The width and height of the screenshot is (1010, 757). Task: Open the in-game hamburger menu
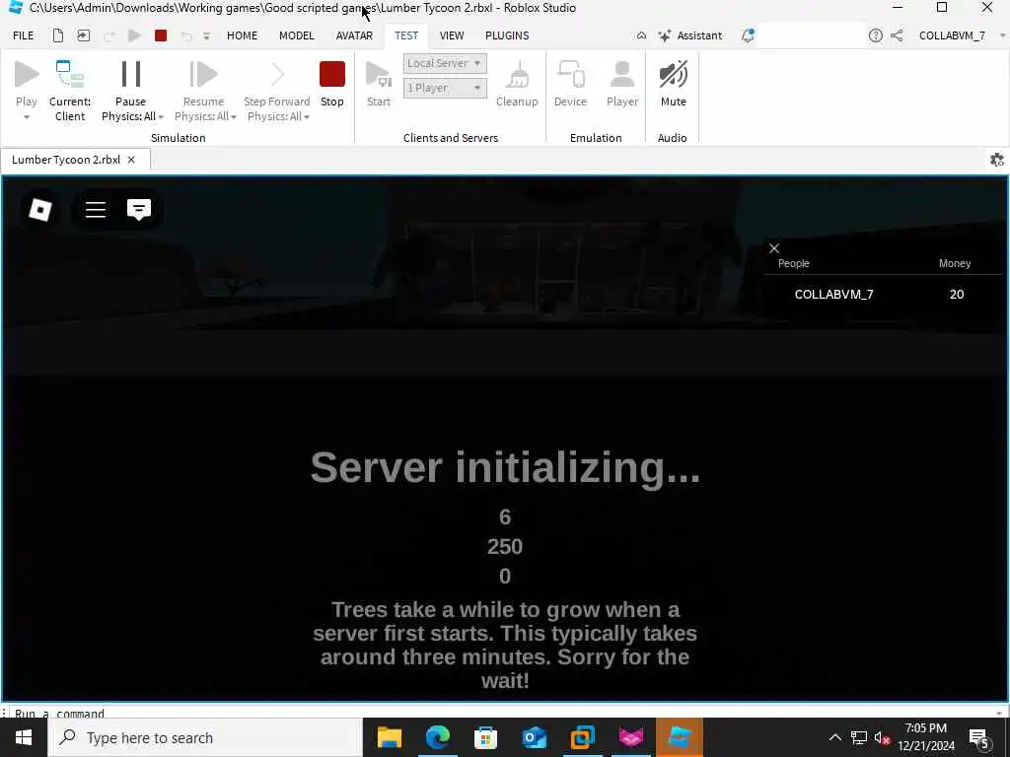pyautogui.click(x=96, y=210)
